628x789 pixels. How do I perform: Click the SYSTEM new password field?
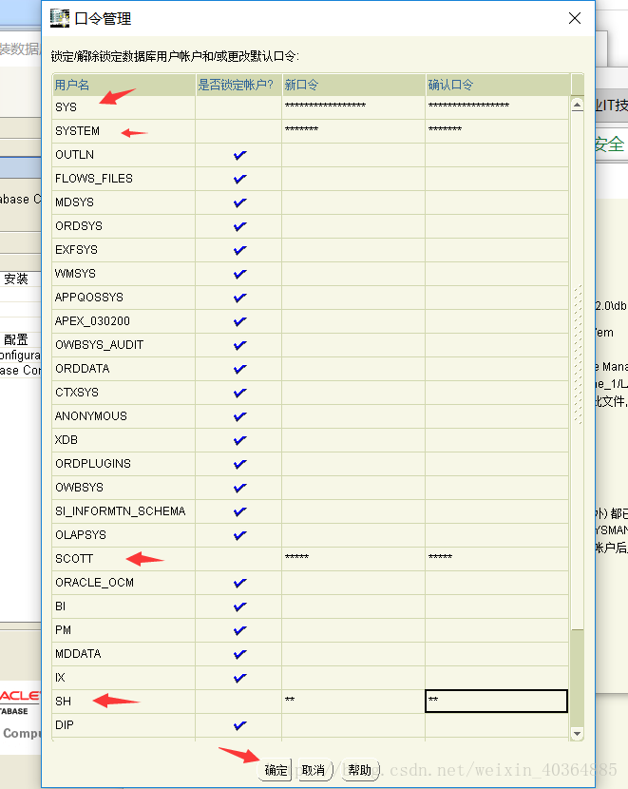pyautogui.click(x=353, y=131)
